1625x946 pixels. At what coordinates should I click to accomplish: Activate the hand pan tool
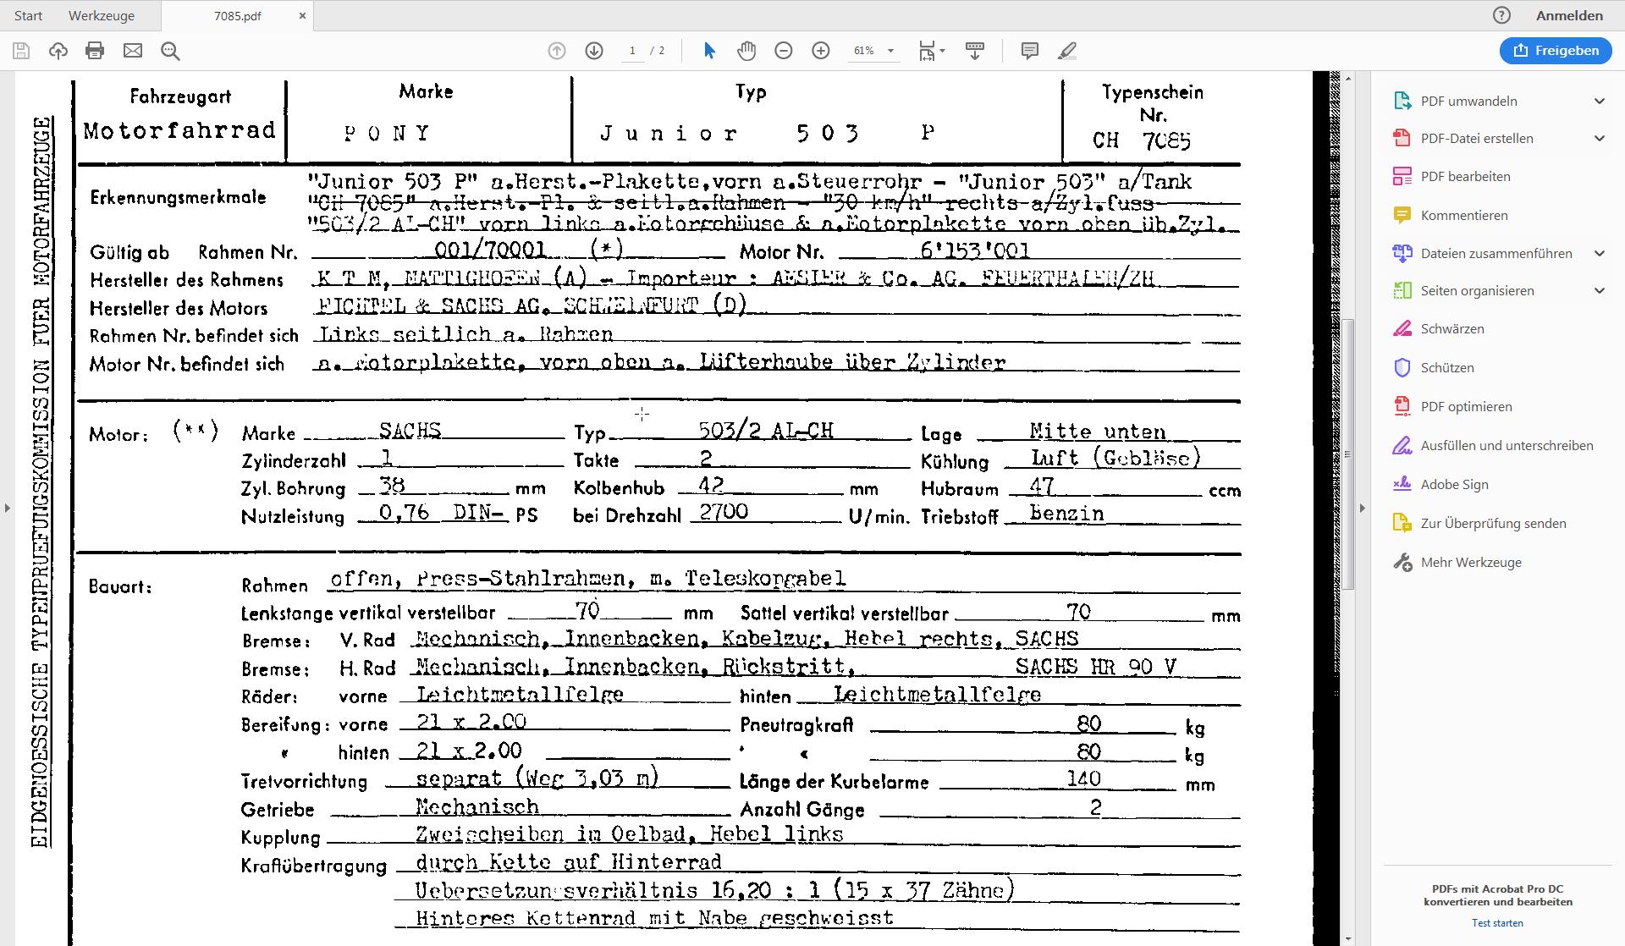pyautogui.click(x=746, y=51)
